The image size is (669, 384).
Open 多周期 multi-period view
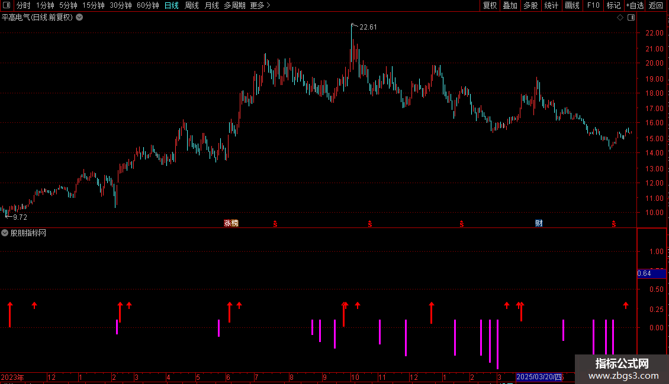coord(234,5)
